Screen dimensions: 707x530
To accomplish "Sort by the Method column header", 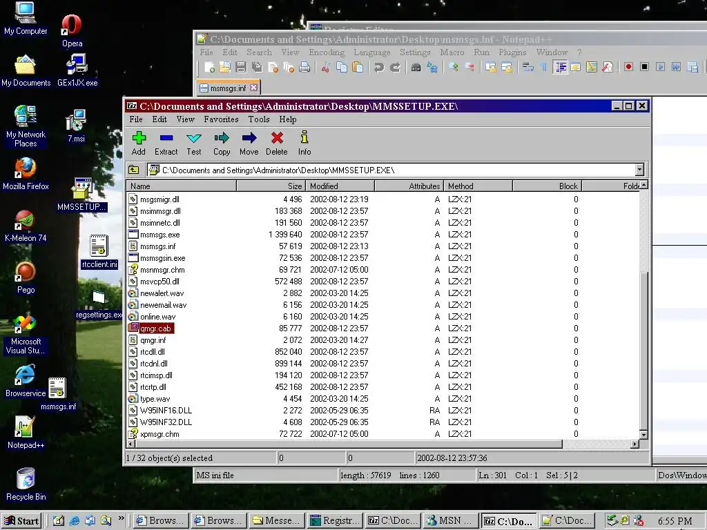I will 478,186.
